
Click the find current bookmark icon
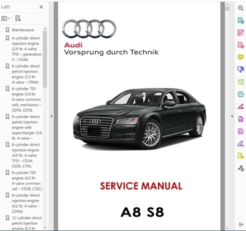pyautogui.click(x=18, y=18)
